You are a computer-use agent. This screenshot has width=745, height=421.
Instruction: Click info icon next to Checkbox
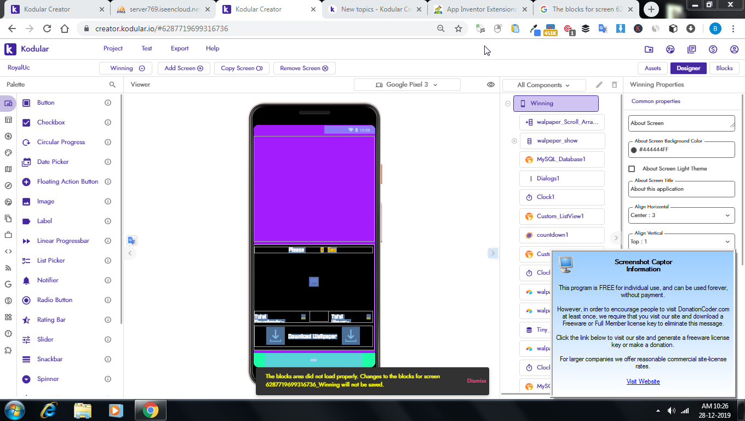[108, 122]
